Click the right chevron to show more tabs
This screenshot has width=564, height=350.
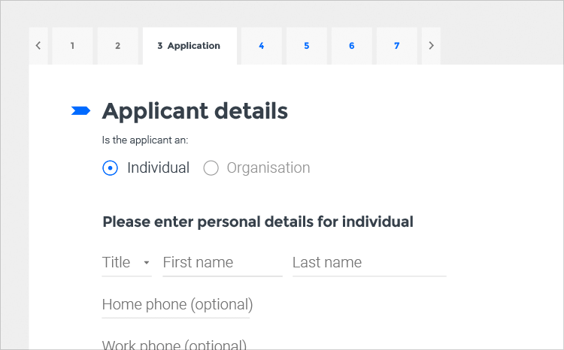click(431, 46)
